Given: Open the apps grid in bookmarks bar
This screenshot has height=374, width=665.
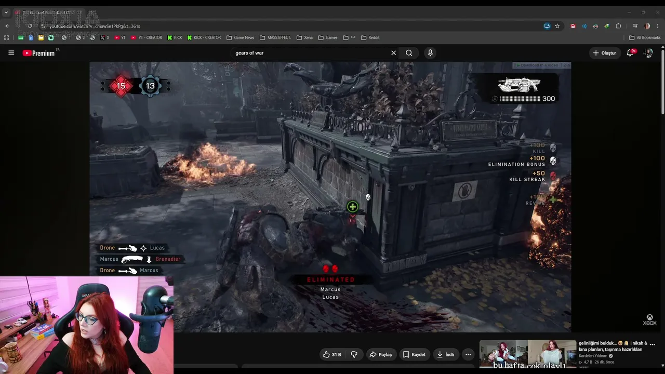Looking at the screenshot, I should [6, 37].
